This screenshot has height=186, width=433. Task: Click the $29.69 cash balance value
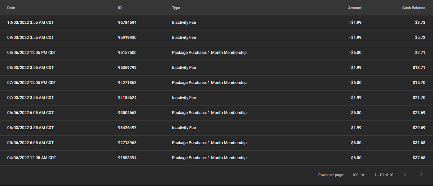click(x=419, y=128)
